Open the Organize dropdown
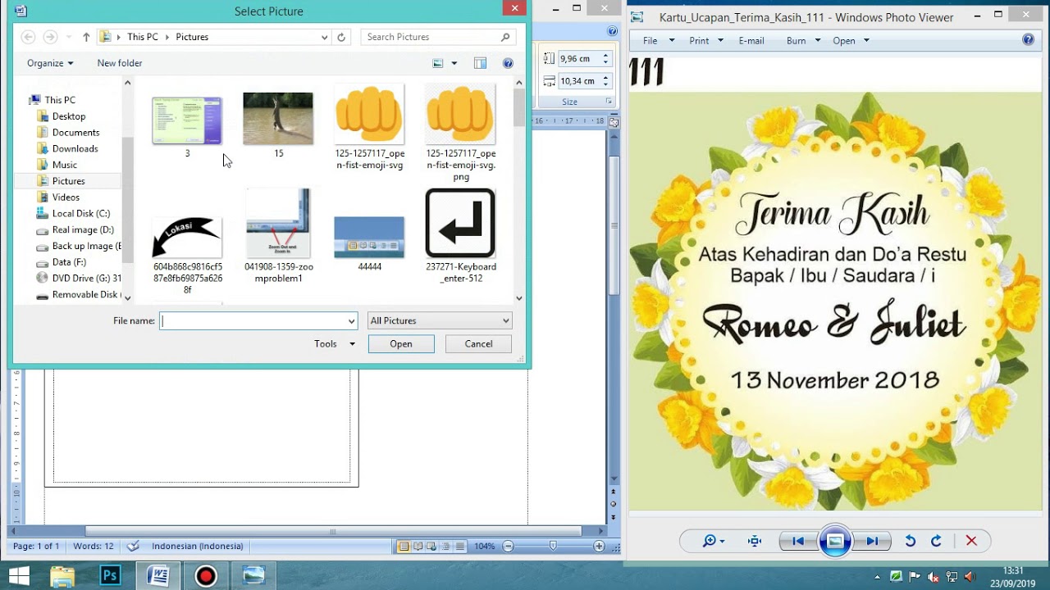The width and height of the screenshot is (1050, 590). coord(50,63)
